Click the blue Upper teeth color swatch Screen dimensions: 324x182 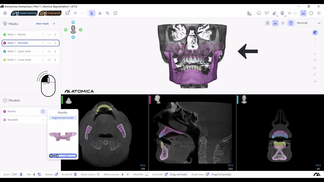pyautogui.click(x=5, y=51)
